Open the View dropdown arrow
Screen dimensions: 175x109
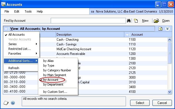coord(6,29)
